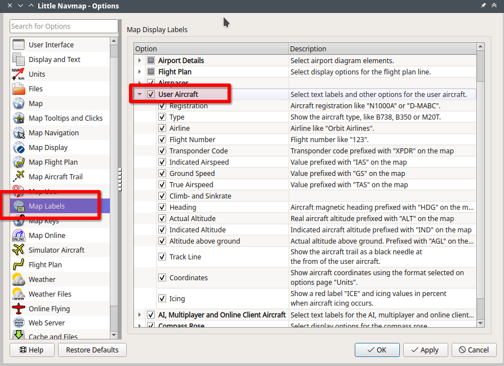This screenshot has height=366, width=504.
Task: Disable the Heading label checkbox
Action: pos(162,207)
